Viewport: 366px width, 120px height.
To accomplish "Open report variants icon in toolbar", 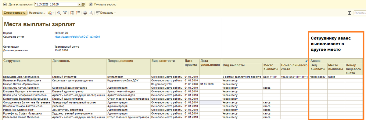I will pyautogui.click(x=49, y=13).
